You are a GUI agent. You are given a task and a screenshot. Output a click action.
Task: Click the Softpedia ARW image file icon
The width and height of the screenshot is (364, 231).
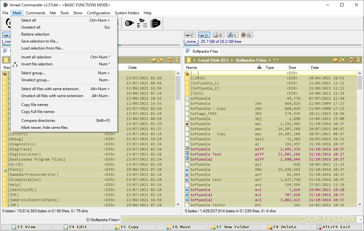[x=187, y=170]
